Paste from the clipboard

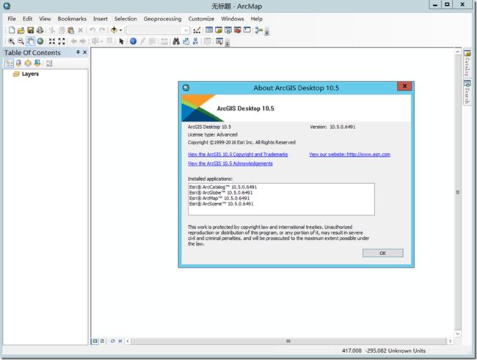pyautogui.click(x=71, y=30)
